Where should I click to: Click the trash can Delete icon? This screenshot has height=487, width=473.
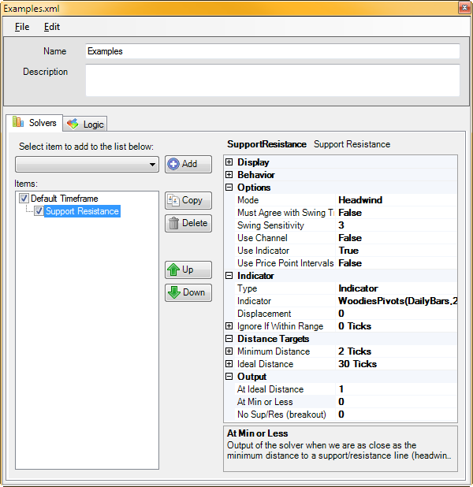173,223
